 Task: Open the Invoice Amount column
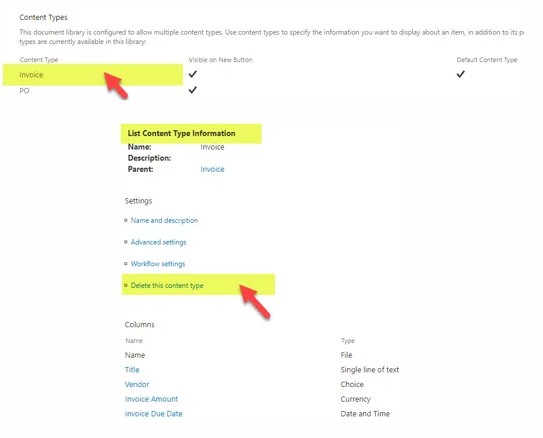pyautogui.click(x=151, y=399)
